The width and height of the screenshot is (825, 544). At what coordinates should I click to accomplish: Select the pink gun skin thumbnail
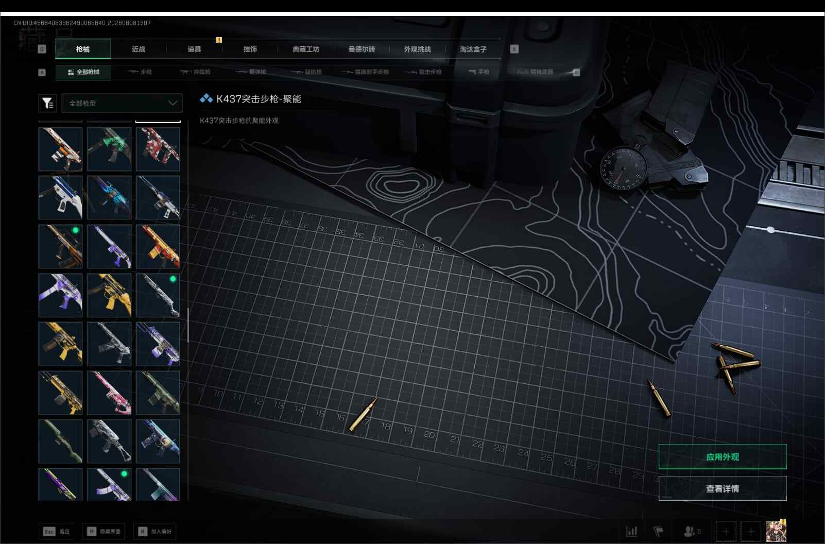109,393
